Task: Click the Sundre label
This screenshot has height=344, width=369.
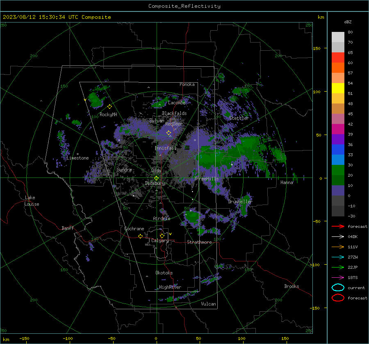Action: coord(124,170)
